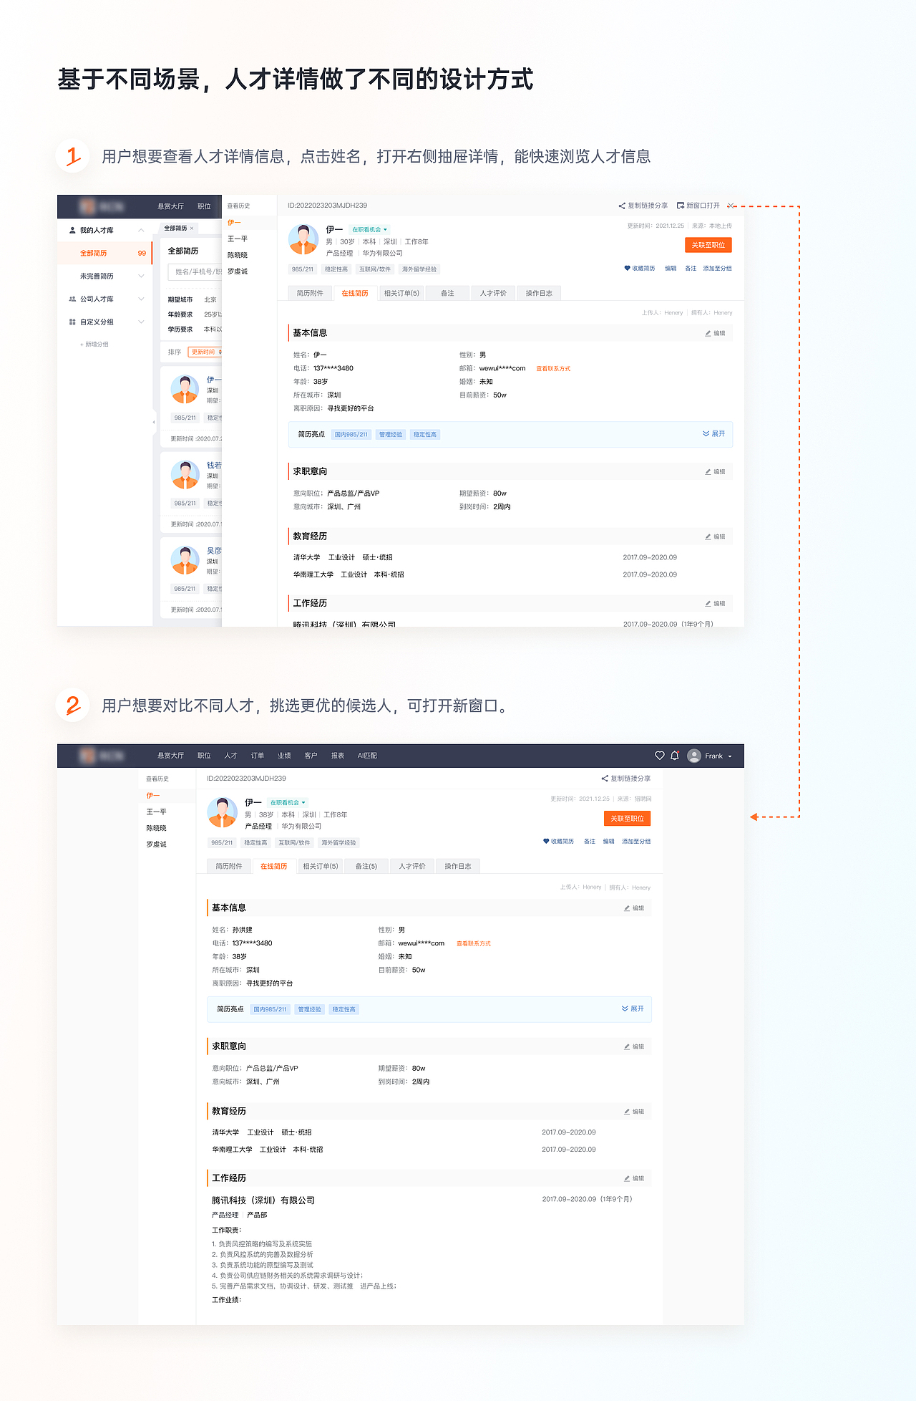
Task: Click the 管理经验 highlight tag in the drawer
Action: click(x=391, y=435)
